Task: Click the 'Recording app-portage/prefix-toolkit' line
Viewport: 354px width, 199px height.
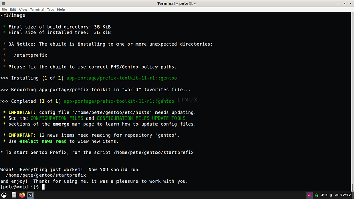Action: click(95, 90)
